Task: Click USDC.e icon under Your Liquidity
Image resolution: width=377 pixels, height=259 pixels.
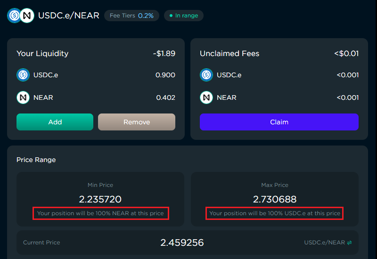Action: point(23,75)
